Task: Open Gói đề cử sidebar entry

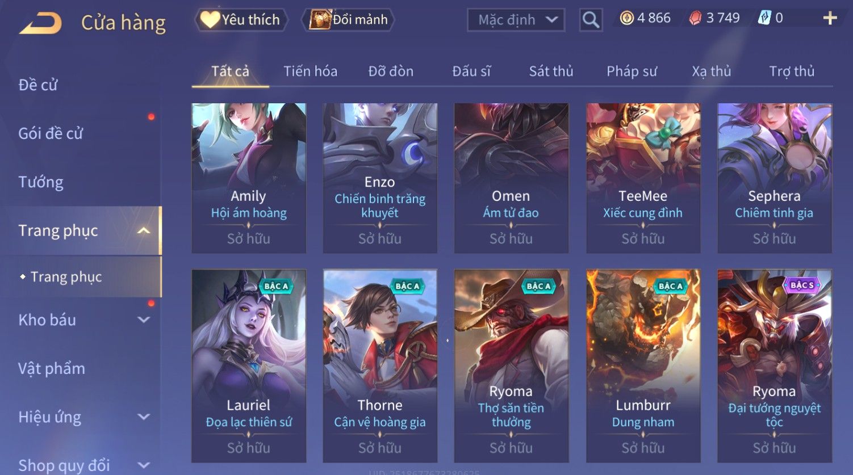Action: [x=51, y=133]
